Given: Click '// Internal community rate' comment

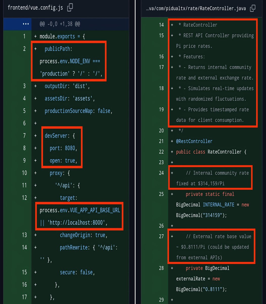Looking at the screenshot, I should tap(217, 173).
